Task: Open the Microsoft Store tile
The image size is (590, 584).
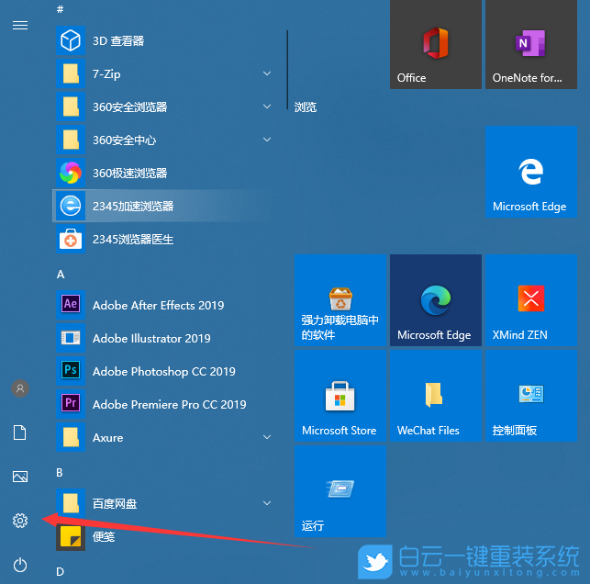Action: [x=340, y=396]
